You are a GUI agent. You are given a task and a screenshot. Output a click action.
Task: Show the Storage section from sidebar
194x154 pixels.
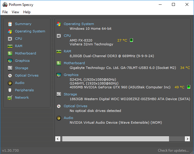click(21, 68)
